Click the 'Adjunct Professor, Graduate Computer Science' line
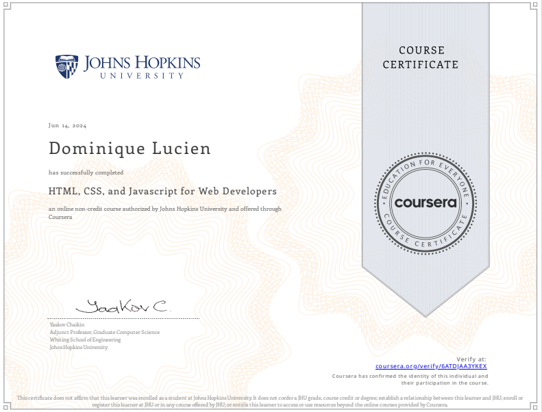This screenshot has height=412, width=542. [104, 332]
